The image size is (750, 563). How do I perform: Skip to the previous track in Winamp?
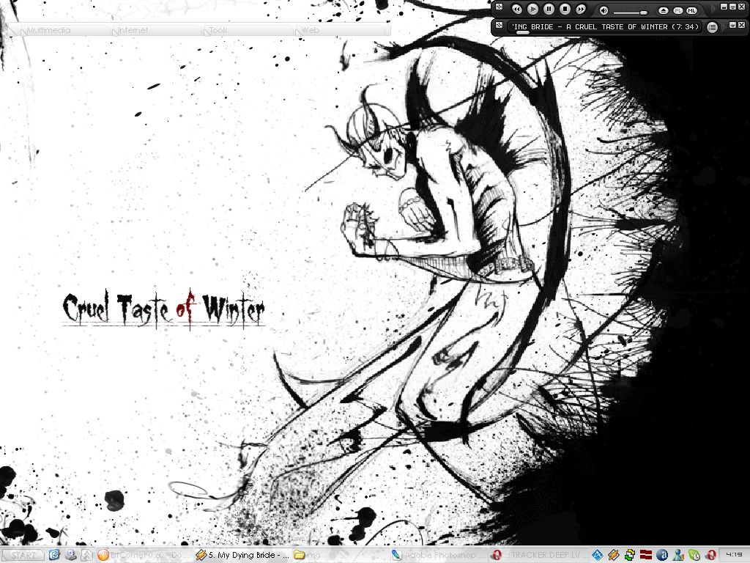click(x=516, y=9)
